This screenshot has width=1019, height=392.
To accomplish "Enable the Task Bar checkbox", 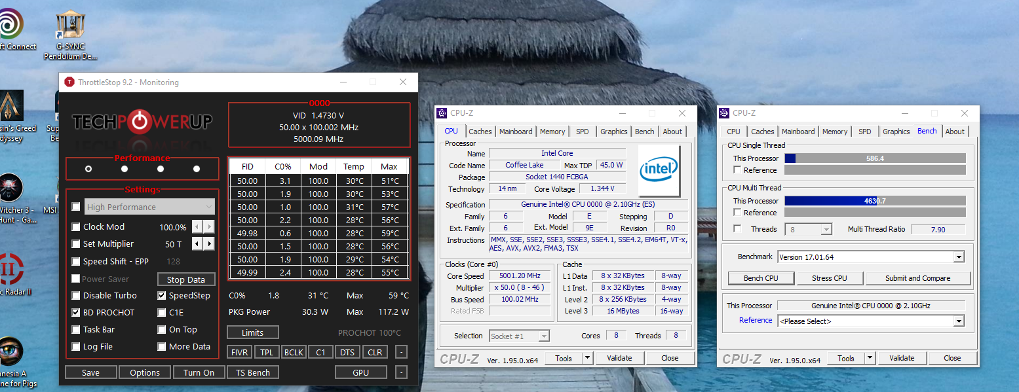I will tap(76, 330).
